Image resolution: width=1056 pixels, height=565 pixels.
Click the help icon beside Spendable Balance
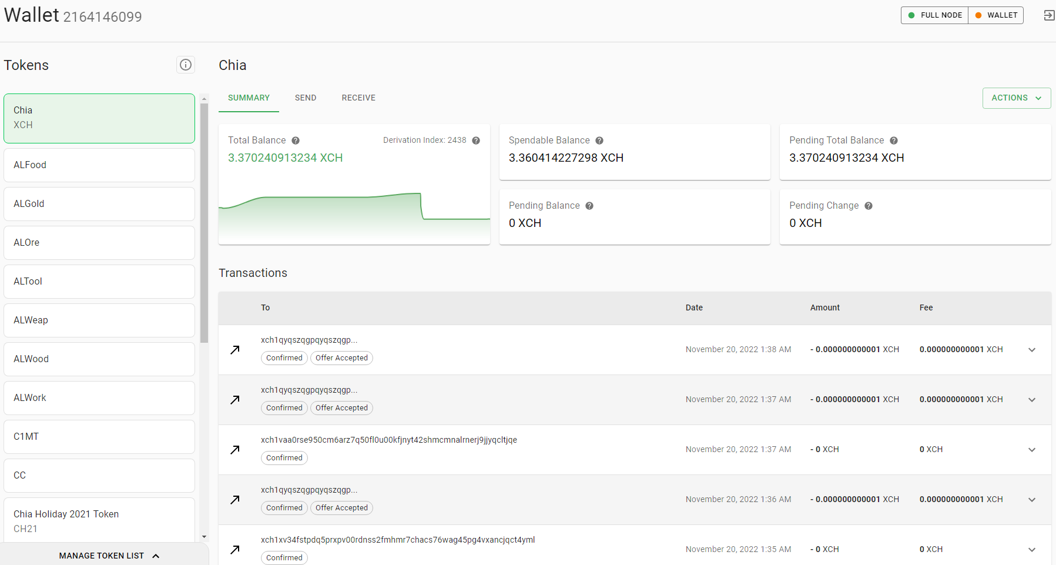[599, 140]
